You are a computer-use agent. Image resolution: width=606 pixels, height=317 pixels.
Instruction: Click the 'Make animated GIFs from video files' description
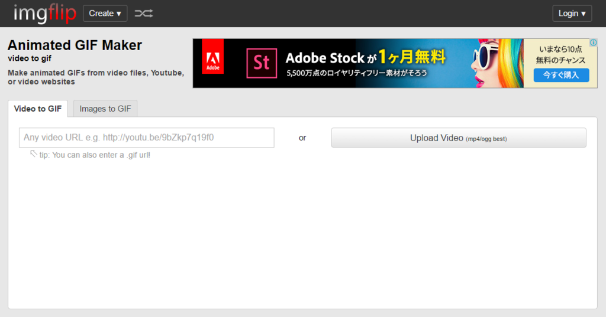tap(96, 77)
